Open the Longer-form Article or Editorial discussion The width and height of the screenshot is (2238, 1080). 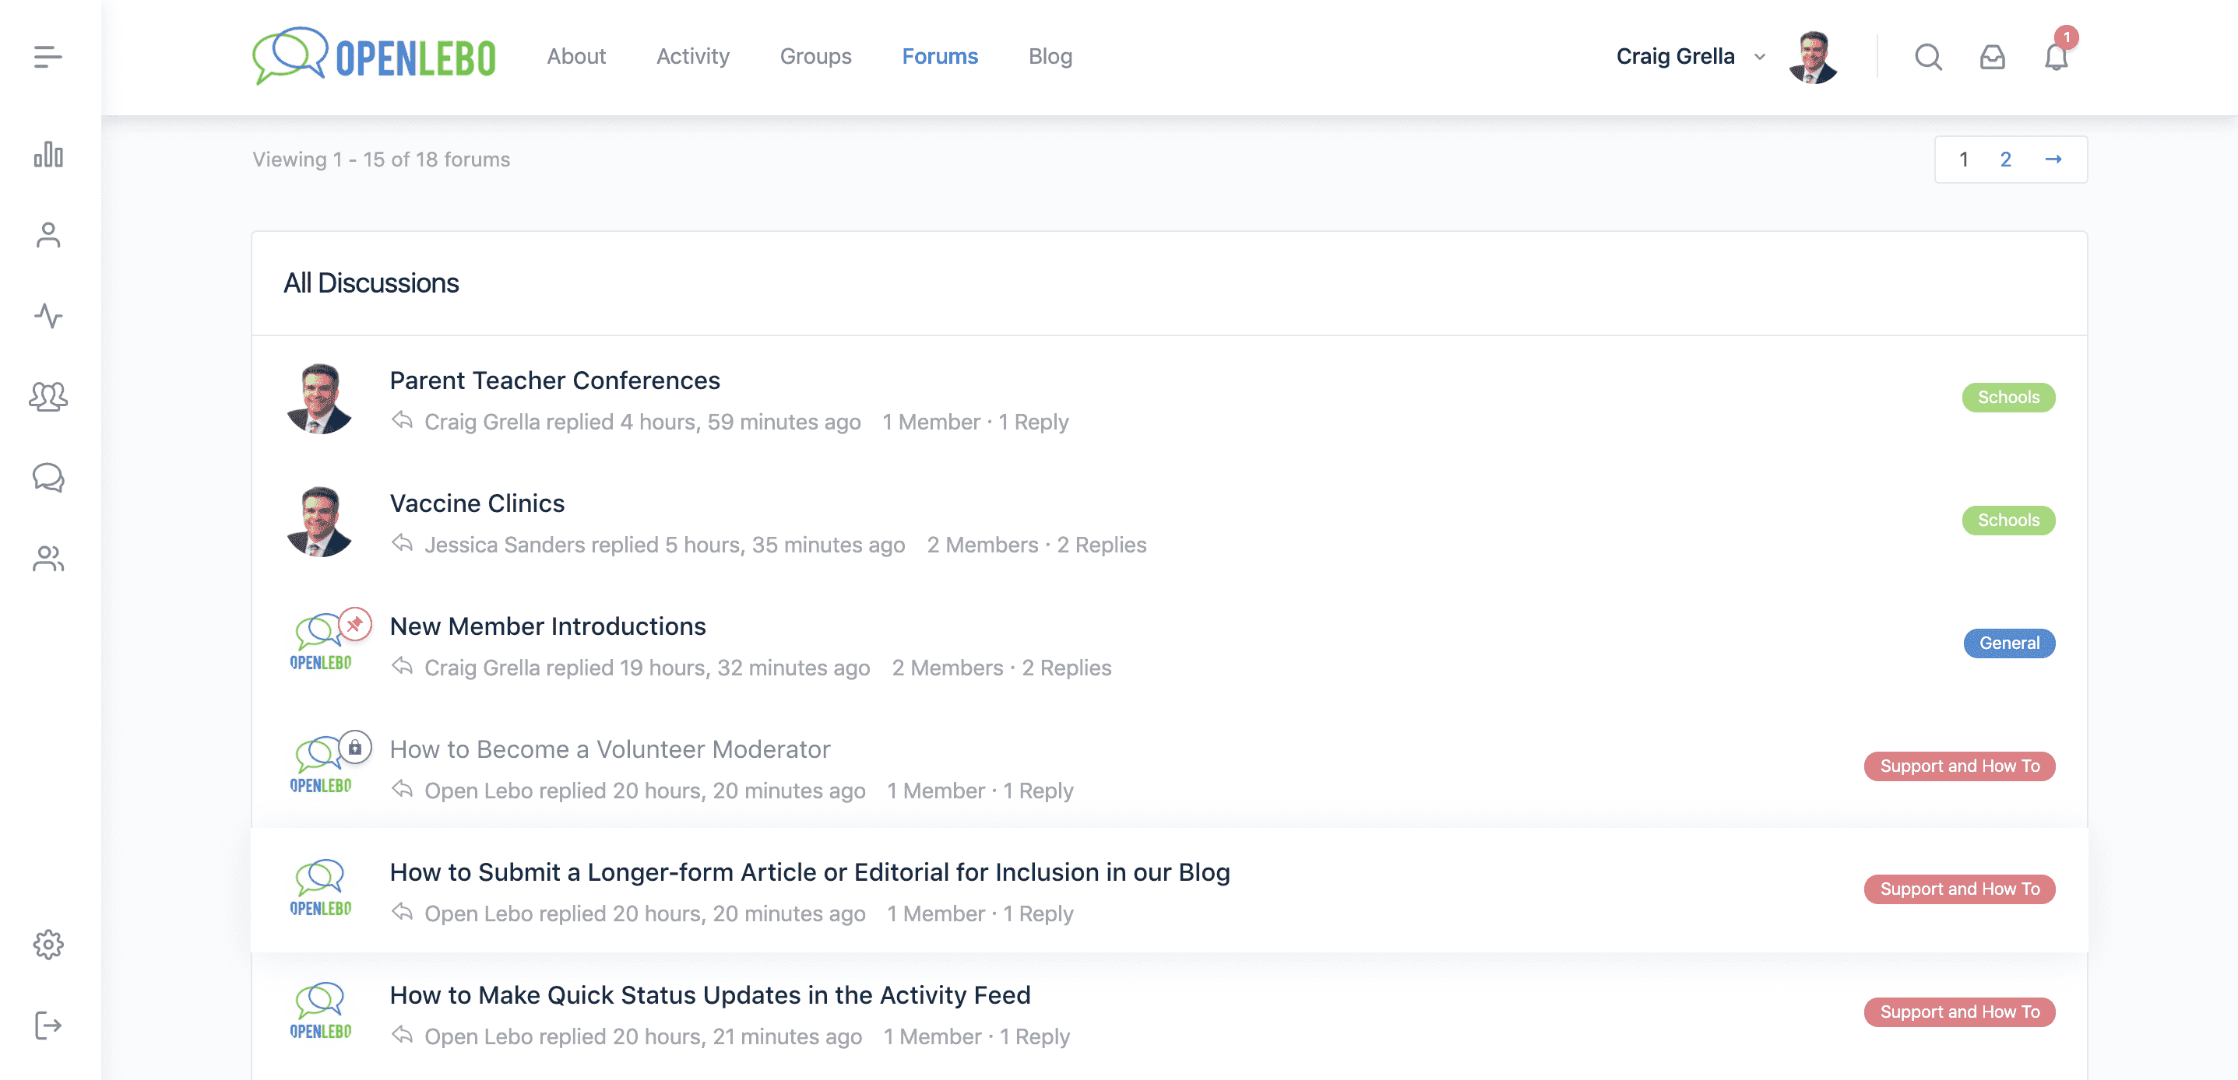810,872
